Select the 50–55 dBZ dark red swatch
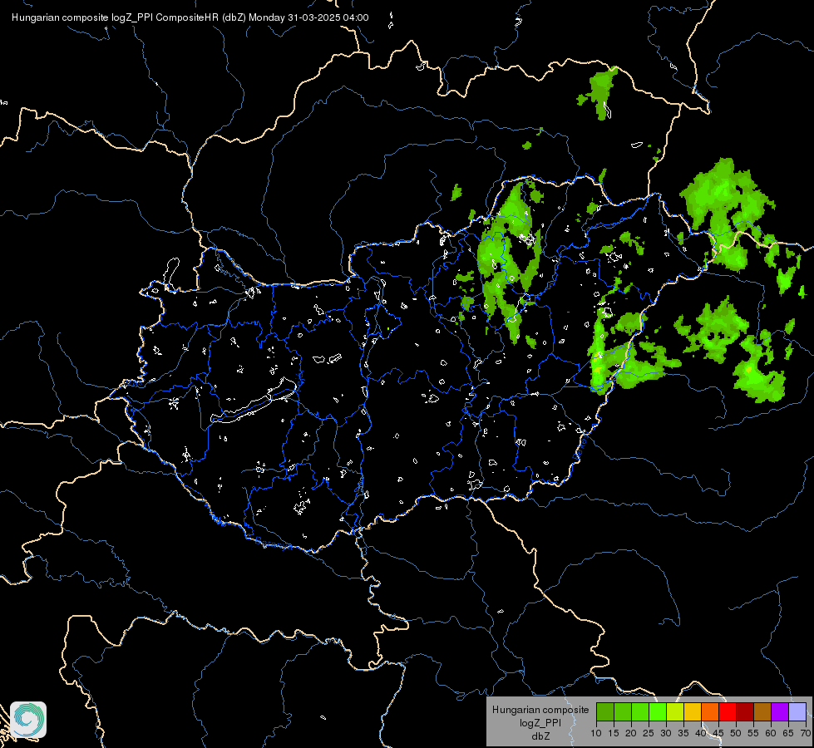Screen dimensions: 814x748 click(x=745, y=711)
